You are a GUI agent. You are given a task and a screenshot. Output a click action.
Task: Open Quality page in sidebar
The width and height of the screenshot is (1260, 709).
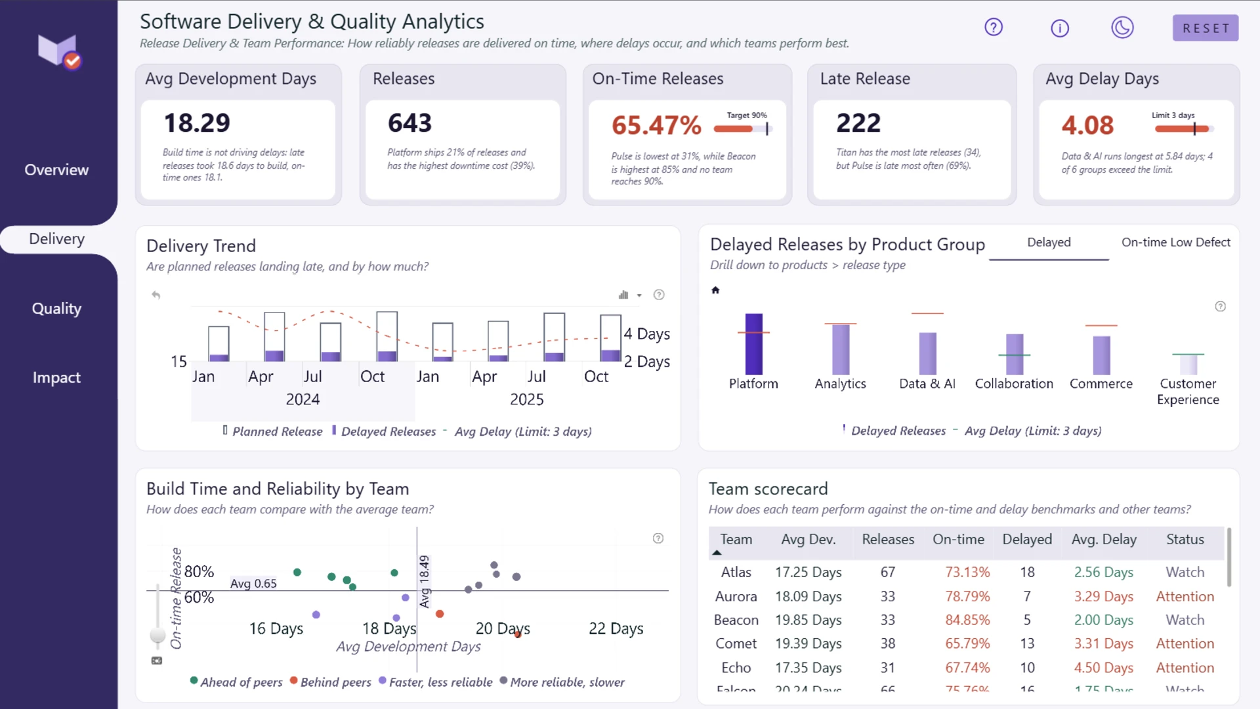pyautogui.click(x=56, y=309)
